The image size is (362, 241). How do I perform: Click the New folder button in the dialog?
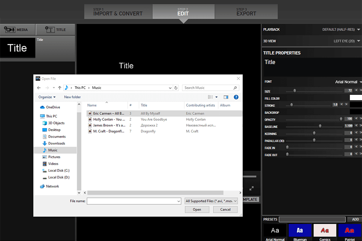point(72,97)
